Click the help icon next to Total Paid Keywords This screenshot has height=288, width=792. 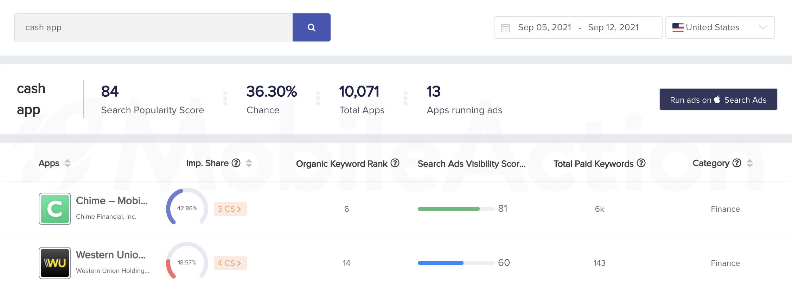641,163
